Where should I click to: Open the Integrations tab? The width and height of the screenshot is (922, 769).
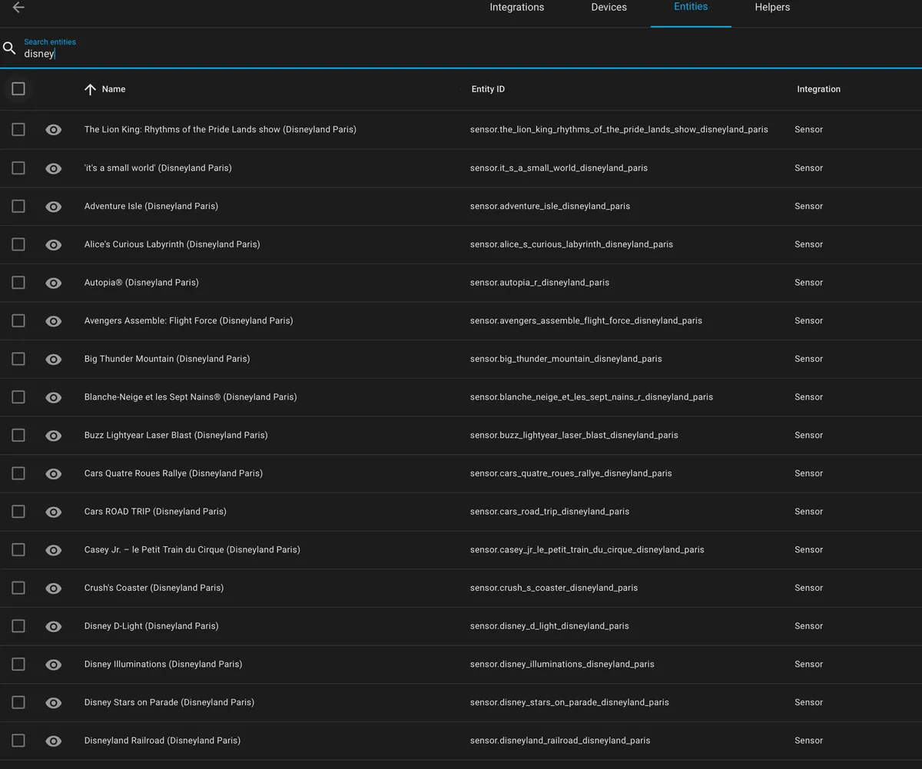[x=517, y=8]
